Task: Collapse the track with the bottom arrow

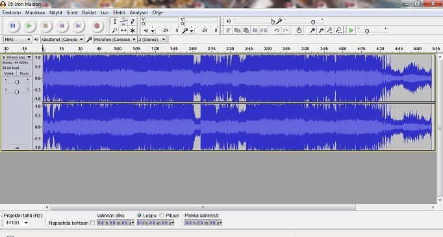Action: point(18,147)
